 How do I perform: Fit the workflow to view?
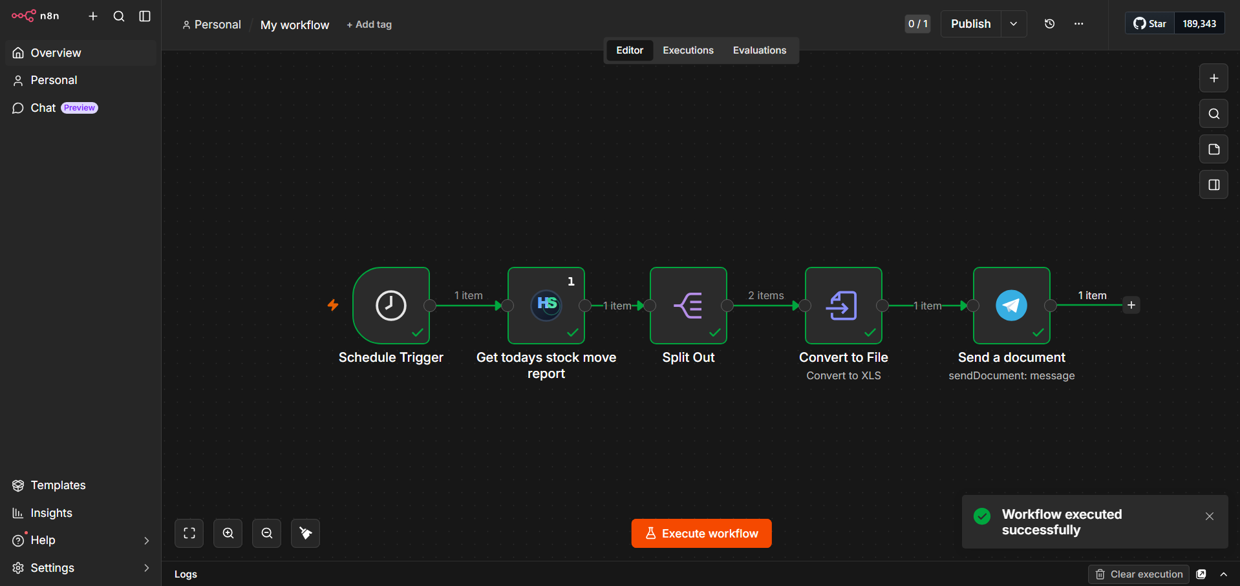(x=189, y=533)
